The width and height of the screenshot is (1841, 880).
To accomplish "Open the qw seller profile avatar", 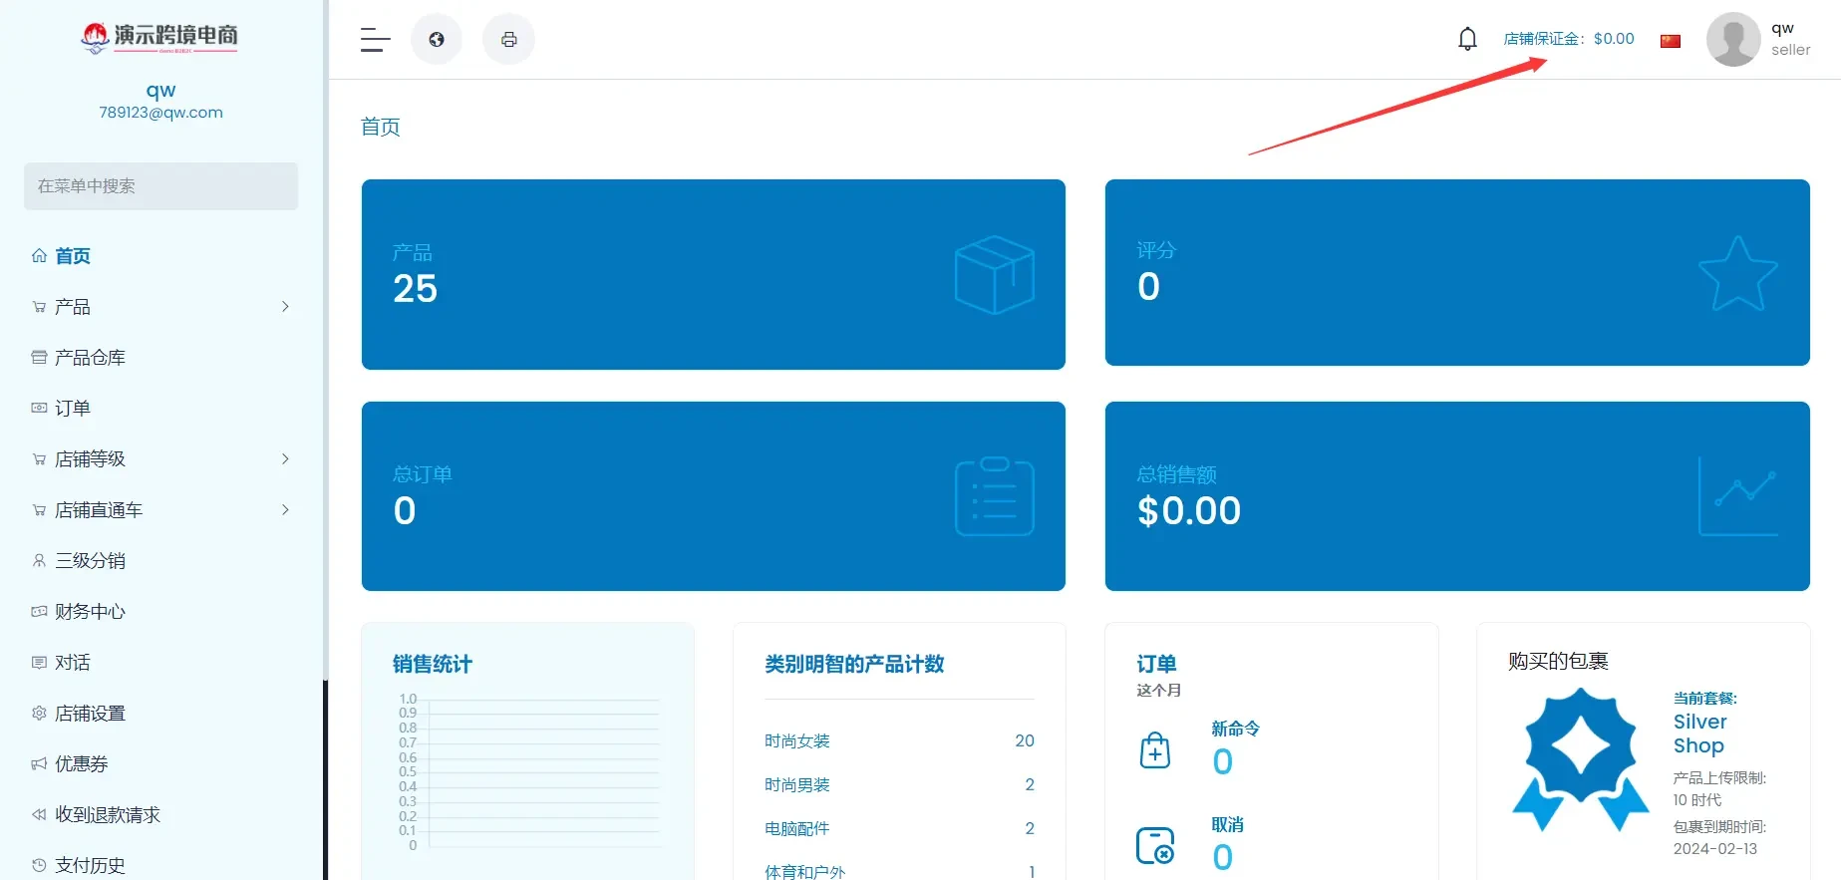I will coord(1732,40).
